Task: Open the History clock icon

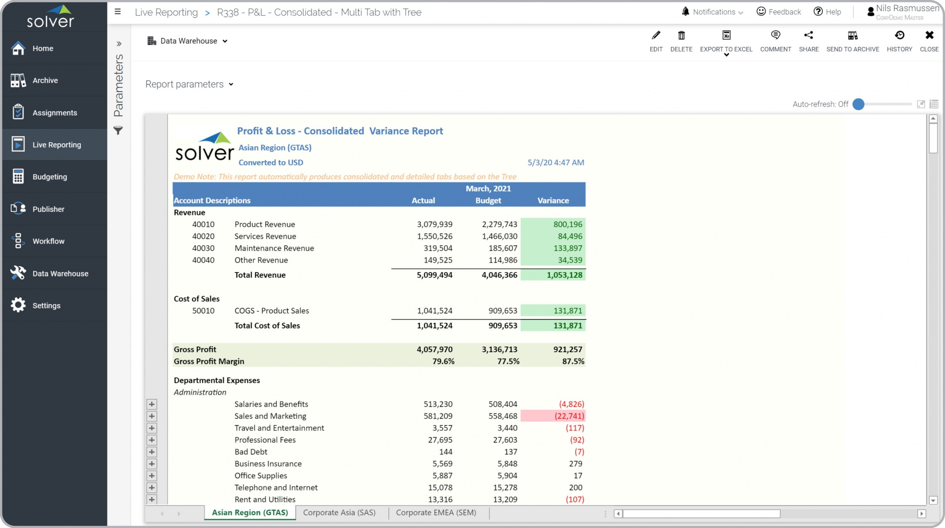Action: pos(899,36)
